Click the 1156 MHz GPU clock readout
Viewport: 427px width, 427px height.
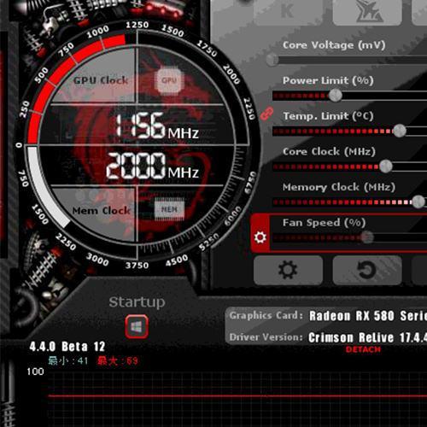156,126
